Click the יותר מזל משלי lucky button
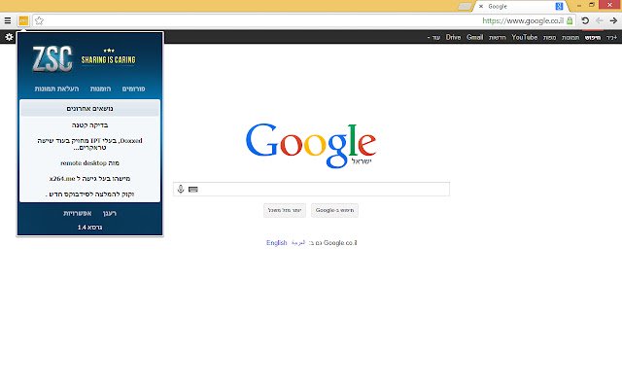Screen dimensions: 622x389 click(x=285, y=210)
